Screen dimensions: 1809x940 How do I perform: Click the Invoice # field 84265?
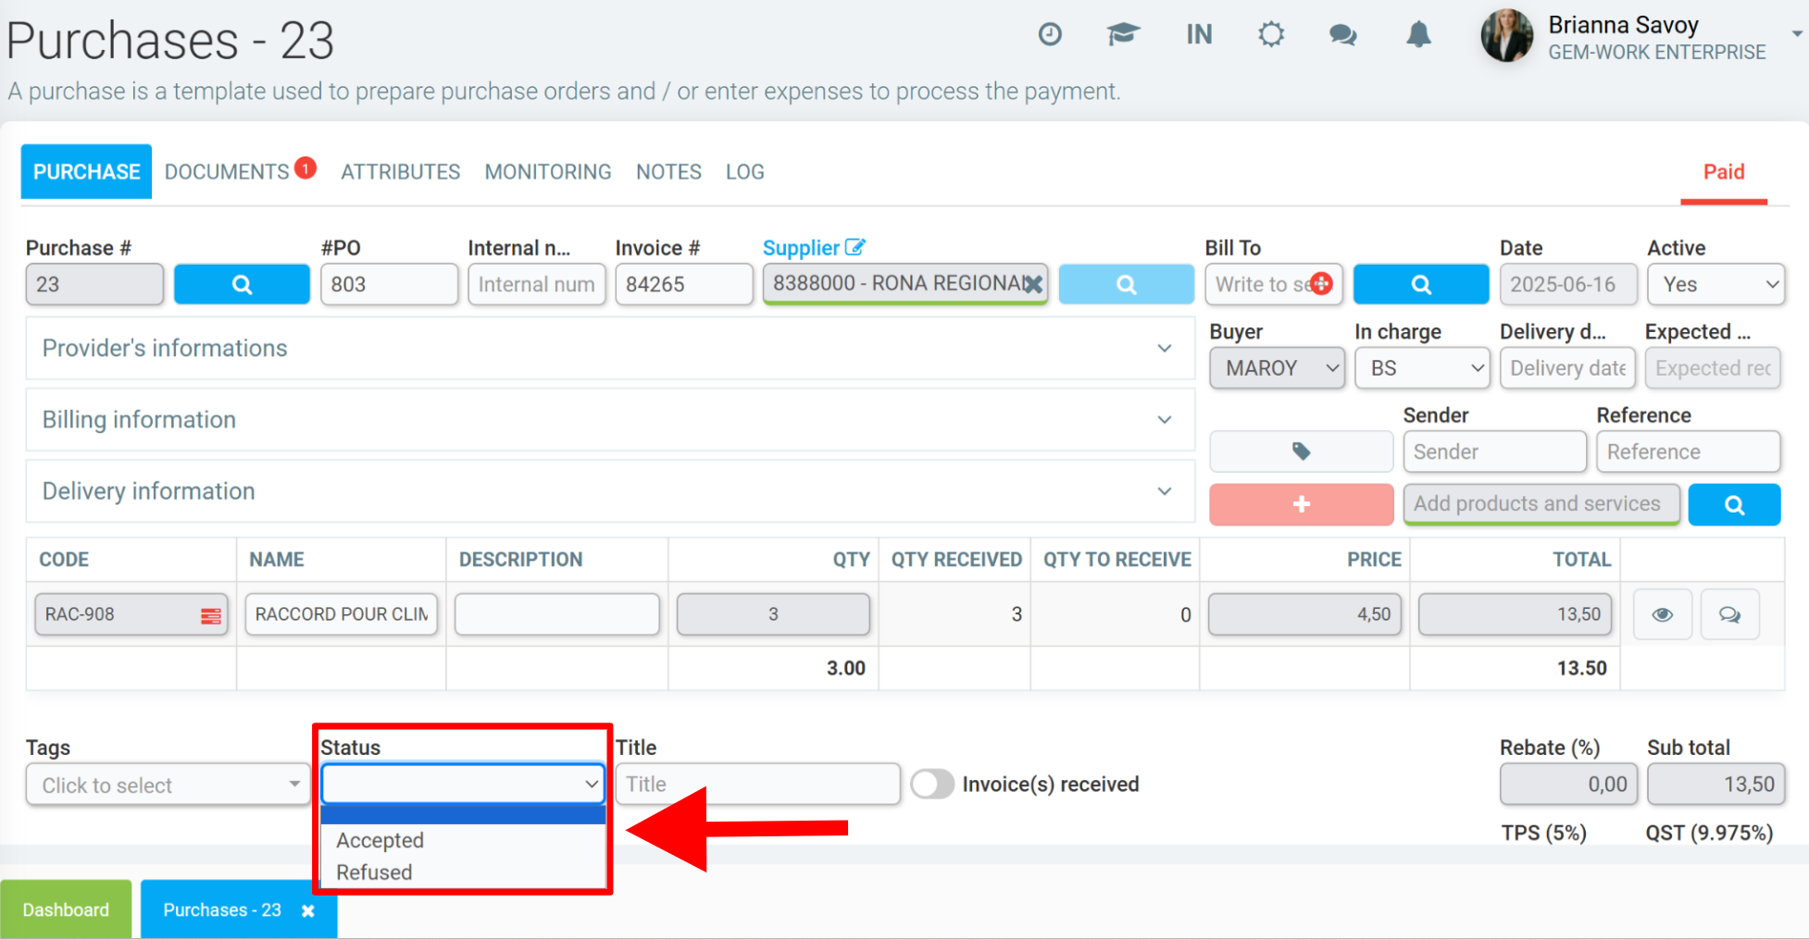click(x=683, y=284)
